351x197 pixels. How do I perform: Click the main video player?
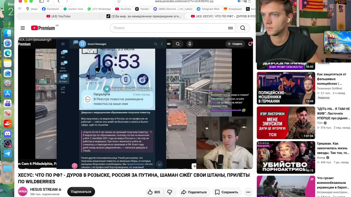135,103
